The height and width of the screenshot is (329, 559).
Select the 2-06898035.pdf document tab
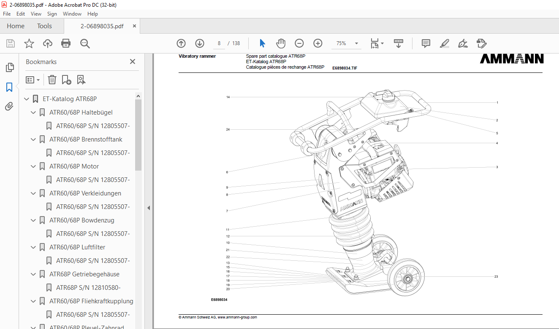(102, 26)
